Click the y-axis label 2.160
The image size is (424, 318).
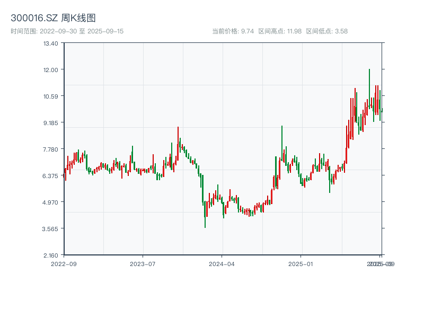pyautogui.click(x=50, y=255)
